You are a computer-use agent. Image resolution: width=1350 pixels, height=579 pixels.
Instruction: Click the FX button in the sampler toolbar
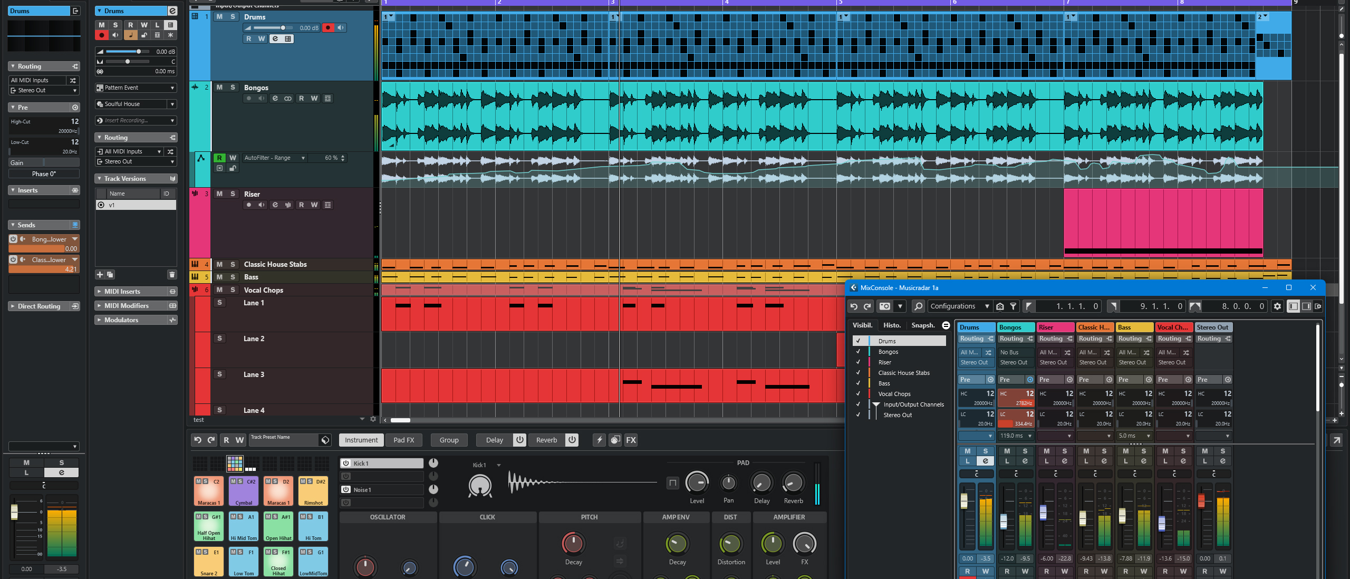point(631,440)
